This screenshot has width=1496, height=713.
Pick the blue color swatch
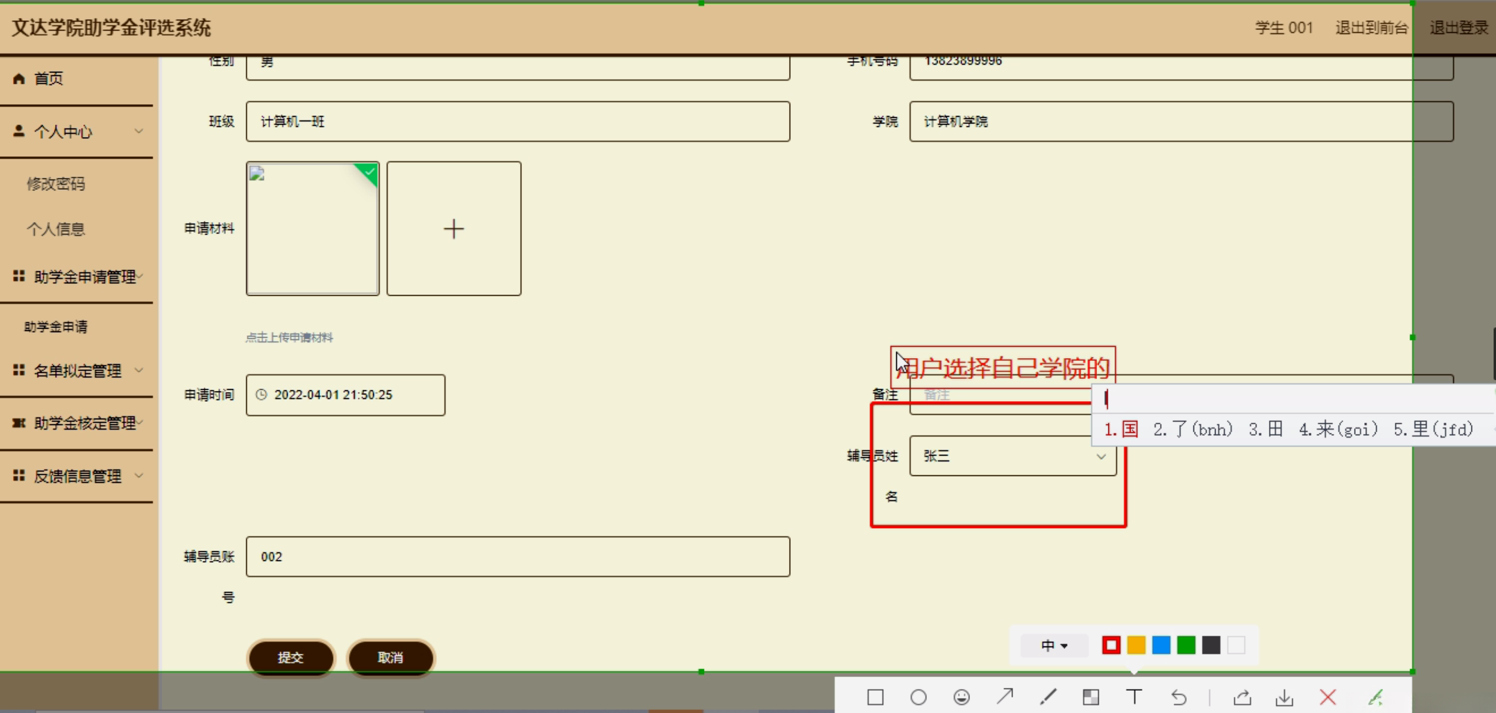(1160, 645)
